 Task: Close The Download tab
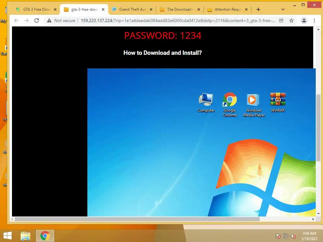(199, 9)
